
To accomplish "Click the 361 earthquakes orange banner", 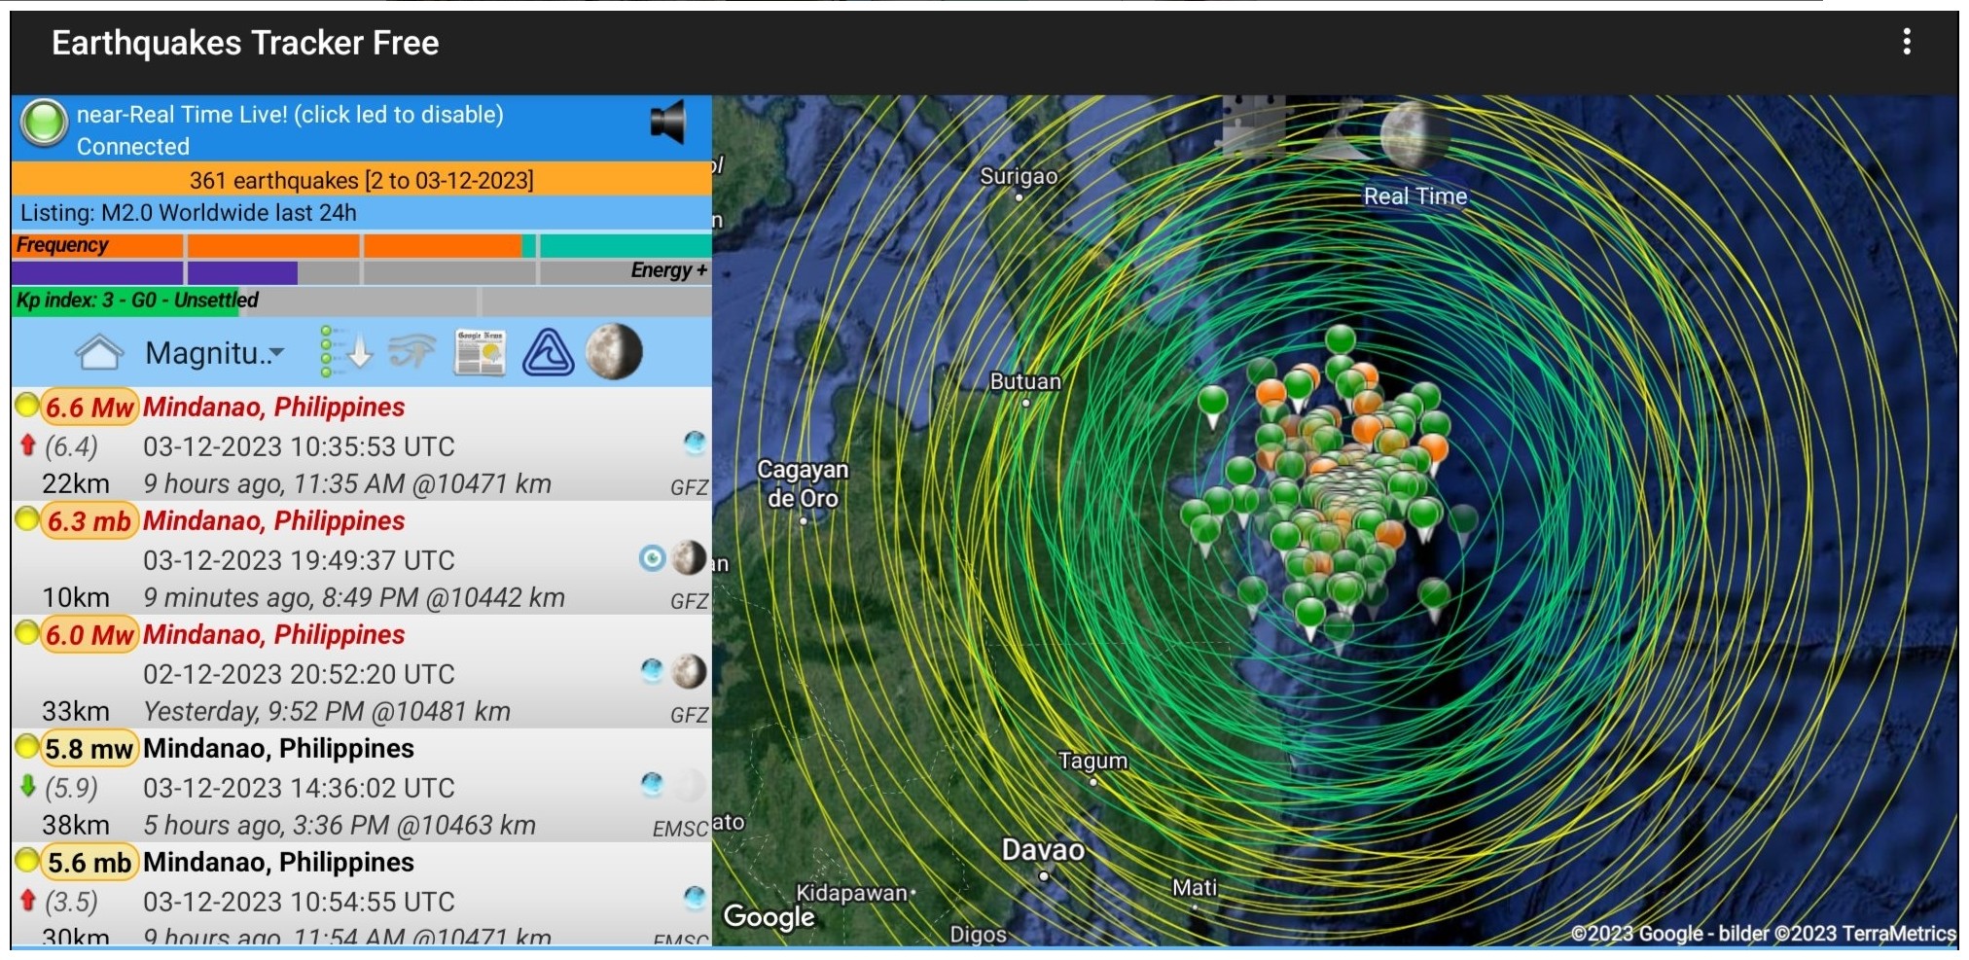I will pos(362,180).
